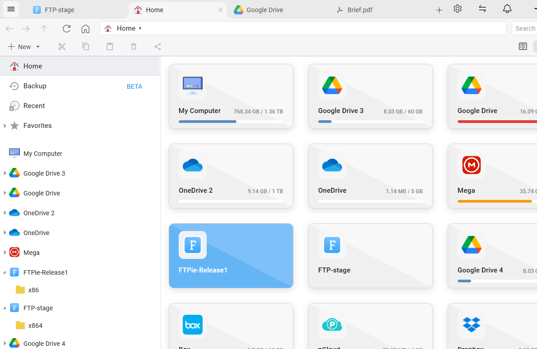537x349 pixels.
Task: Open notifications with the bell icon
Action: coord(507,9)
